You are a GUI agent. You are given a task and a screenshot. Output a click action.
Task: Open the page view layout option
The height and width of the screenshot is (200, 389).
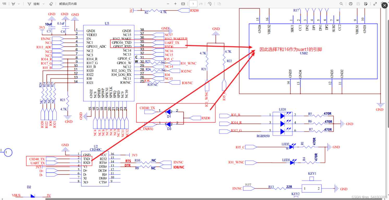tap(219, 4)
